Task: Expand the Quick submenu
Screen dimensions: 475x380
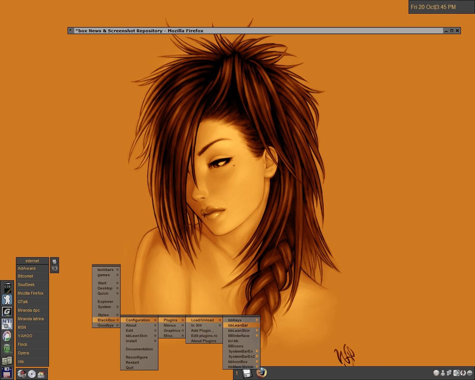Action: click(x=106, y=294)
